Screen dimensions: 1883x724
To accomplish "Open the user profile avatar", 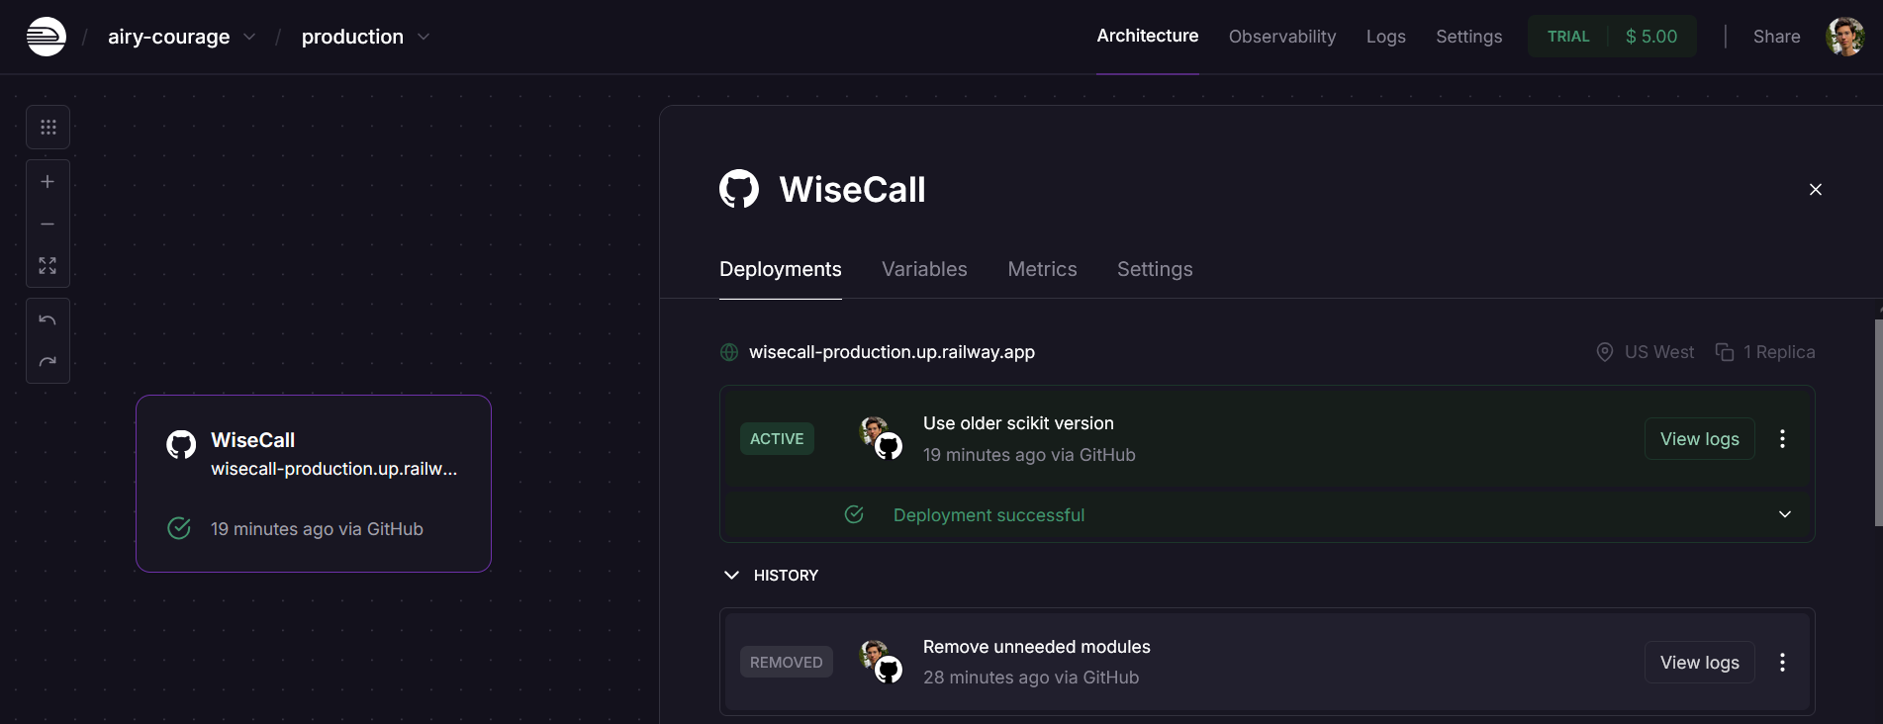I will (x=1845, y=37).
